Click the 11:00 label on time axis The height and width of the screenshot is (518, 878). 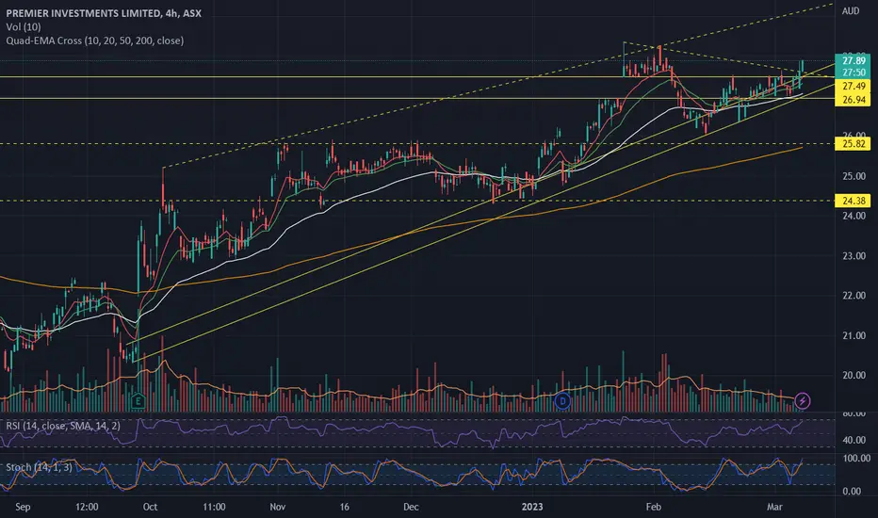coord(214,507)
